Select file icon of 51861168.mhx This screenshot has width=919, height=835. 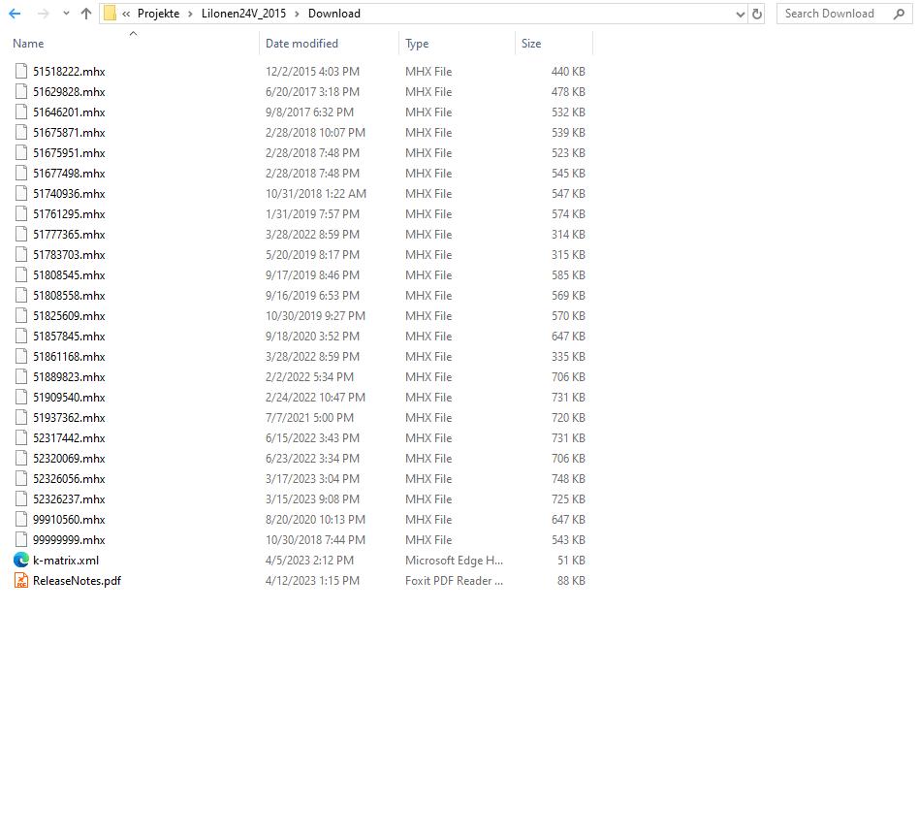21,357
